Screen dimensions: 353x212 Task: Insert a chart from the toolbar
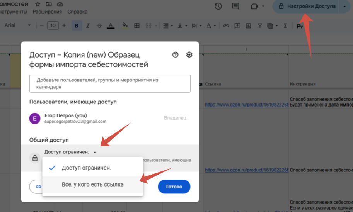(248, 26)
